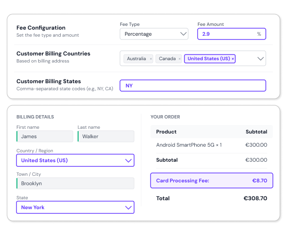This screenshot has width=287, height=235.
Task: Open the Country / Region dropdown
Action: click(x=75, y=160)
